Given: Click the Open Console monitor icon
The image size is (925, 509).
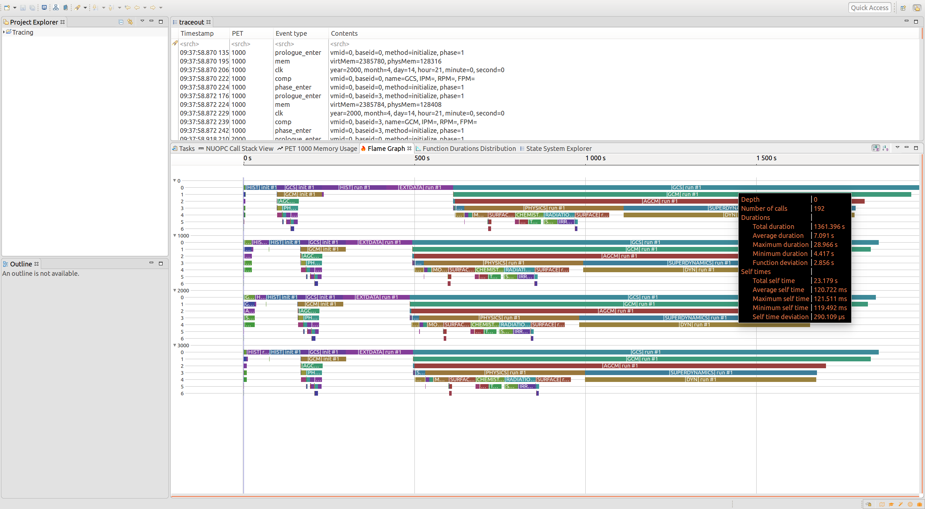Looking at the screenshot, I should coord(44,8).
